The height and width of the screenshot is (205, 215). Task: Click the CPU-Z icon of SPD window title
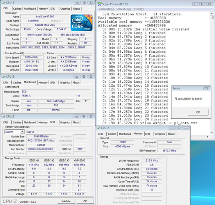click(x=3, y=116)
